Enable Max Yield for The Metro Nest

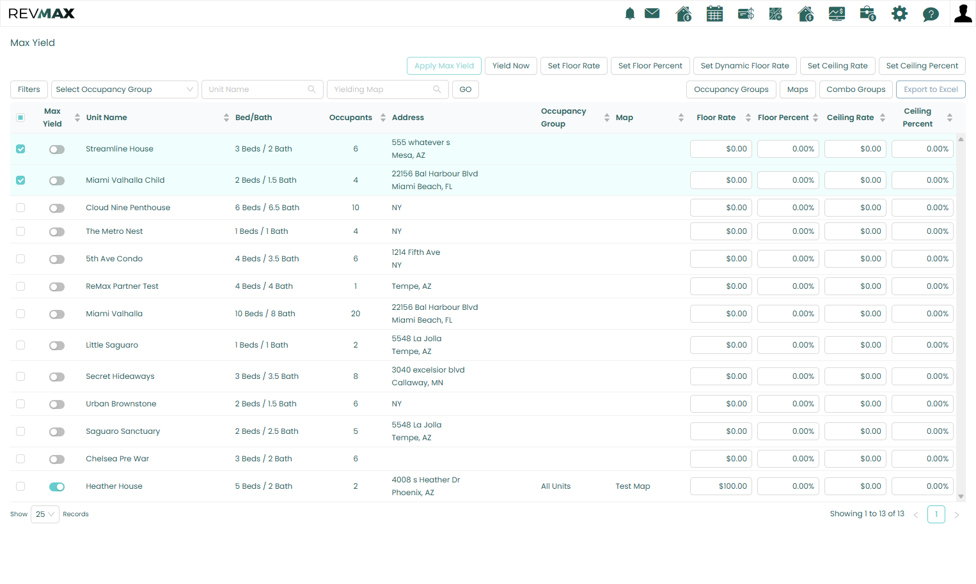[57, 232]
